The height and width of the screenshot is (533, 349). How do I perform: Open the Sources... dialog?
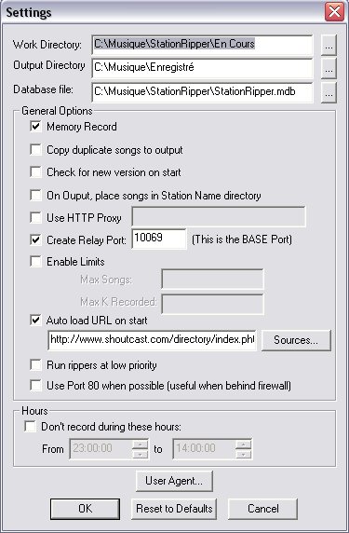(296, 340)
